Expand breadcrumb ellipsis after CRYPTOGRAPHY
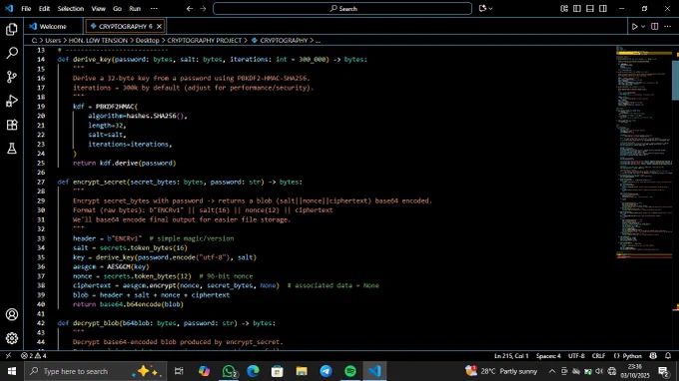This screenshot has height=381, width=679. (318, 40)
